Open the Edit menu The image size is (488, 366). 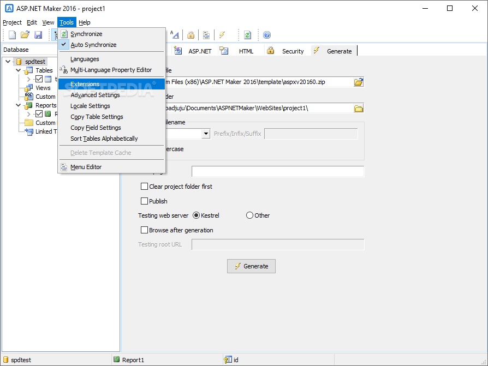click(x=32, y=22)
